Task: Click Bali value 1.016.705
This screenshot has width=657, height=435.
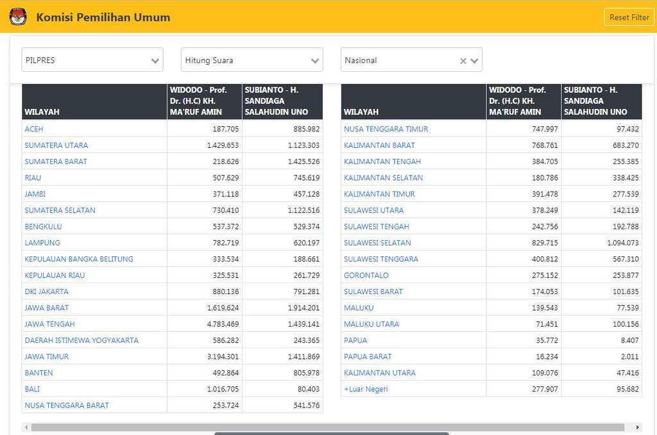Action: pyautogui.click(x=223, y=390)
